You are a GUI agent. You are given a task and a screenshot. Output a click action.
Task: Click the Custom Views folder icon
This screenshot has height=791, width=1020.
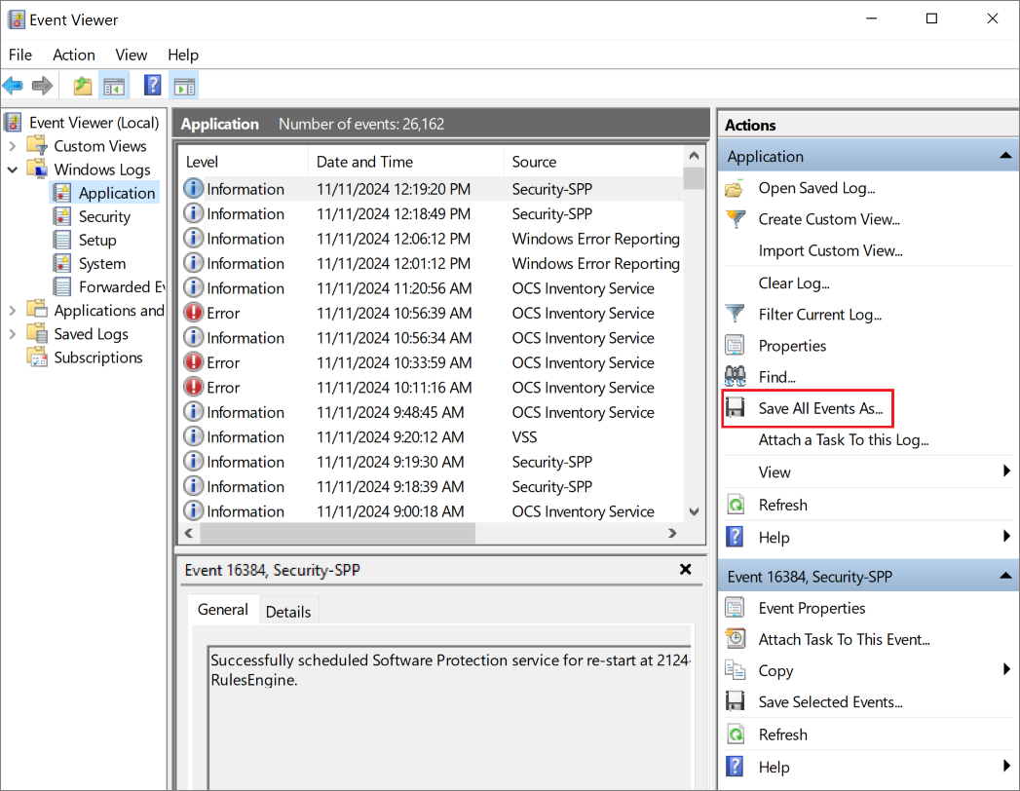(x=38, y=146)
